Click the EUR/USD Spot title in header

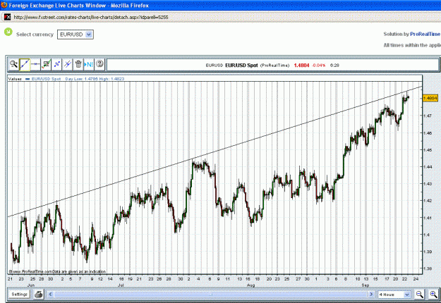(x=241, y=65)
